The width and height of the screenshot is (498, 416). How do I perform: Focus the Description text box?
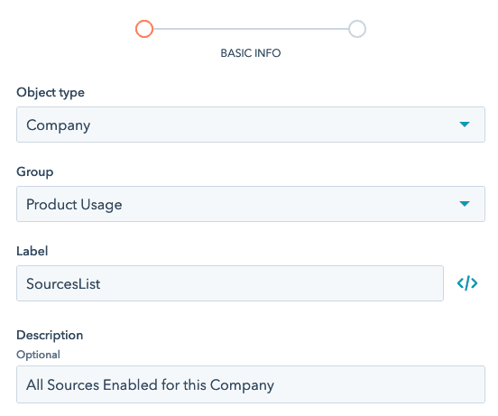coord(251,384)
